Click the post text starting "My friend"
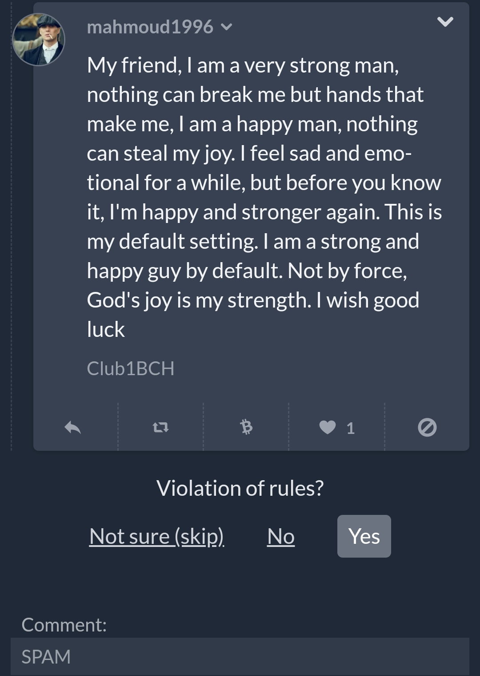Image resolution: width=480 pixels, height=676 pixels. click(264, 197)
